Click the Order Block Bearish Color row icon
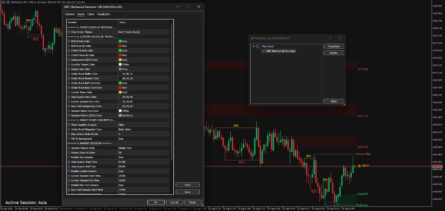This screenshot has height=211, width=445. point(69,78)
